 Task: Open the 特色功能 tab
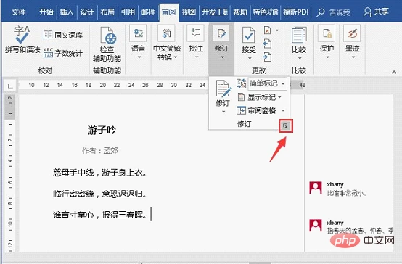click(265, 12)
